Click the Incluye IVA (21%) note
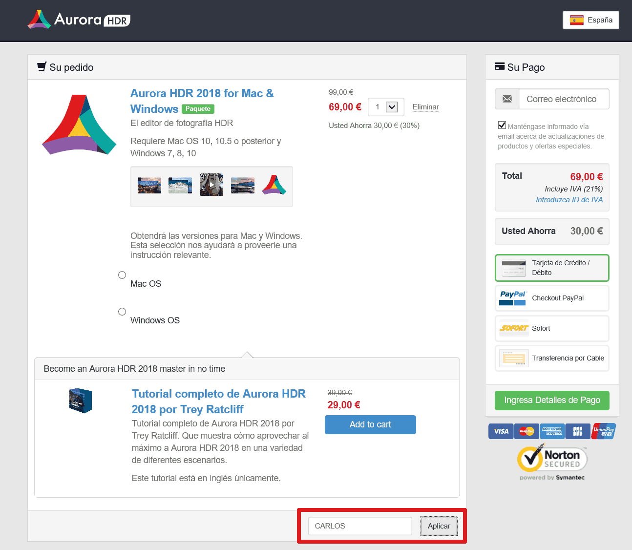Viewport: 632px width, 550px height. 574,189
